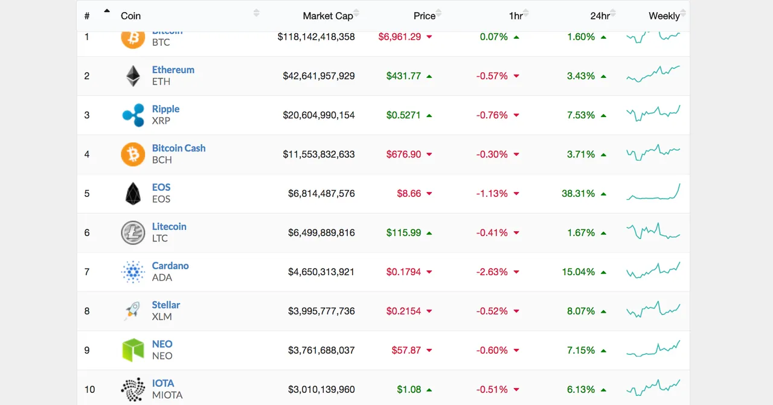Click the IOTA dotted logo icon

tap(133, 390)
